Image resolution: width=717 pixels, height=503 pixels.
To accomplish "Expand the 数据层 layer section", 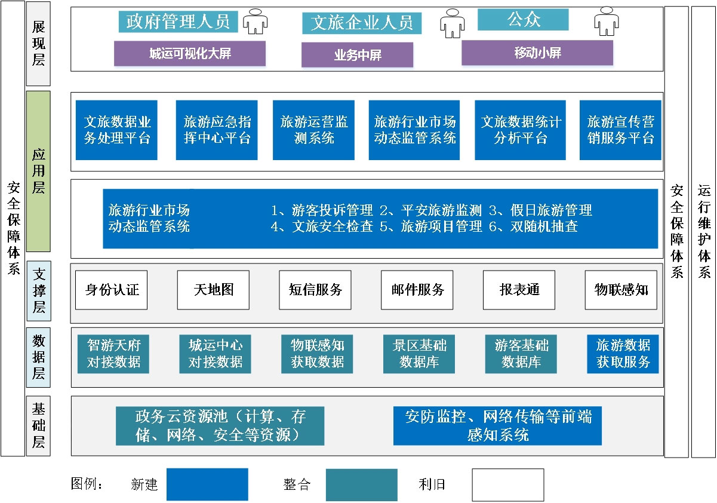I will [38, 355].
